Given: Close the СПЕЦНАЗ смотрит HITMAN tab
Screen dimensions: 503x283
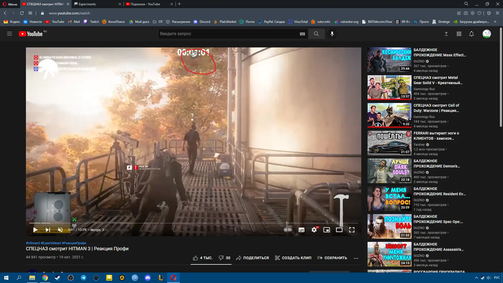Looking at the screenshot, I should point(68,4).
